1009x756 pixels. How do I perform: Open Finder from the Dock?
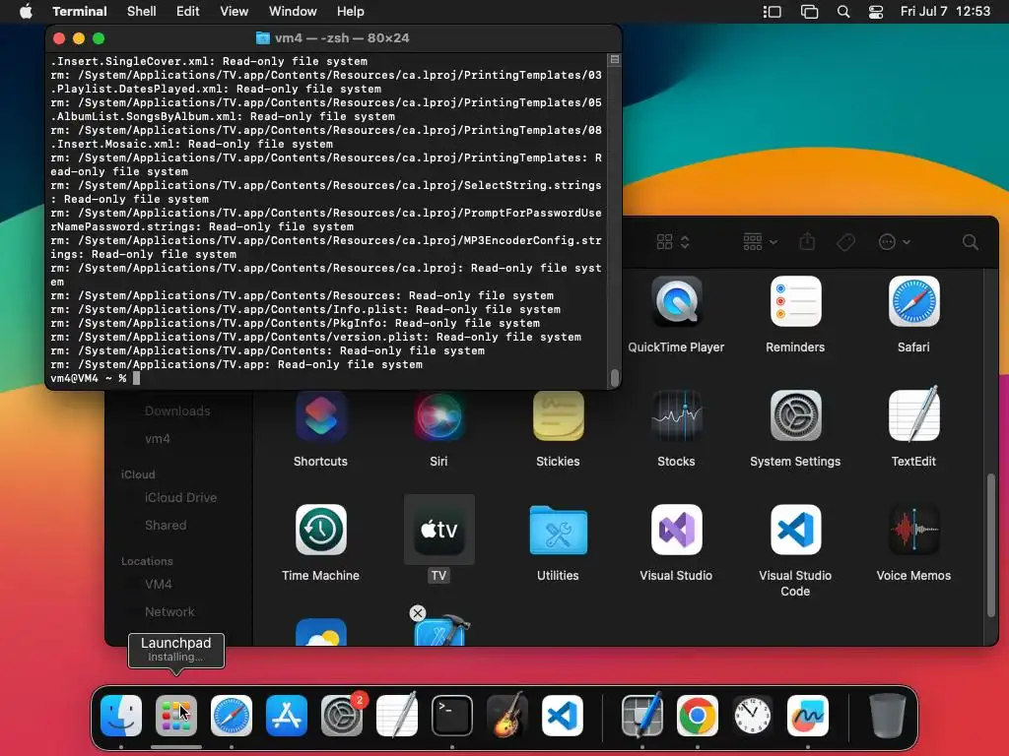point(121,716)
